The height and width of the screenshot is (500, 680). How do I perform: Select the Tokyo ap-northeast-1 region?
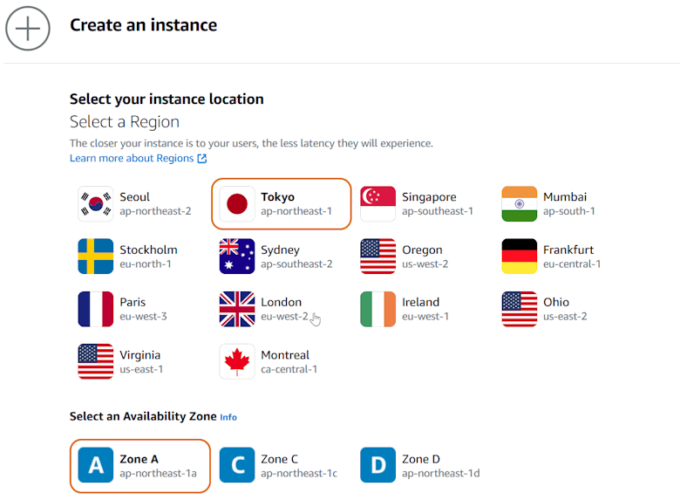282,204
